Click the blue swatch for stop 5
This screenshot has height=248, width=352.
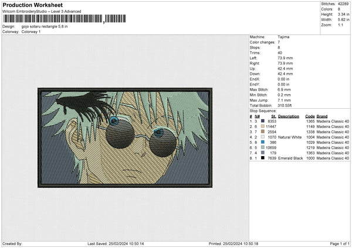point(262,142)
